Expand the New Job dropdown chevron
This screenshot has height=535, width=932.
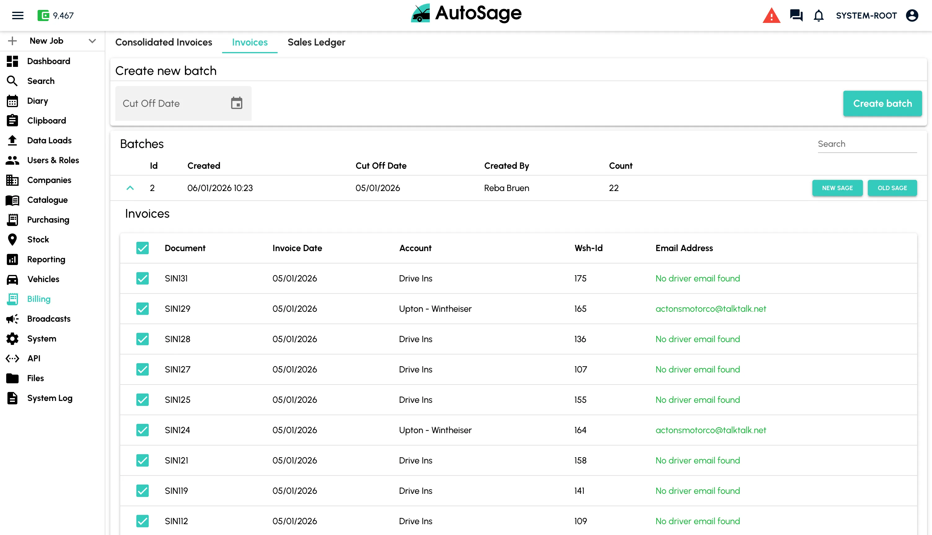point(92,41)
